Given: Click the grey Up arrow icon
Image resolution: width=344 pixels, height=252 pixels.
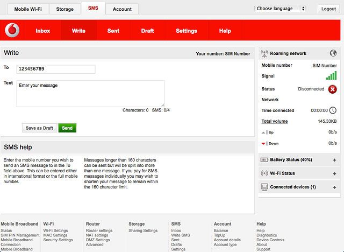Looking at the screenshot, I should point(263,132).
